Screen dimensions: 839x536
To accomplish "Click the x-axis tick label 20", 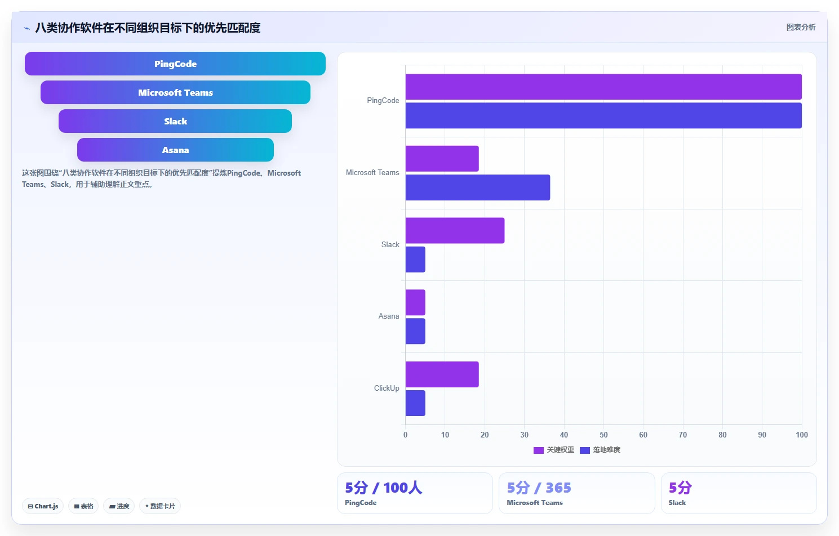I will (x=485, y=435).
